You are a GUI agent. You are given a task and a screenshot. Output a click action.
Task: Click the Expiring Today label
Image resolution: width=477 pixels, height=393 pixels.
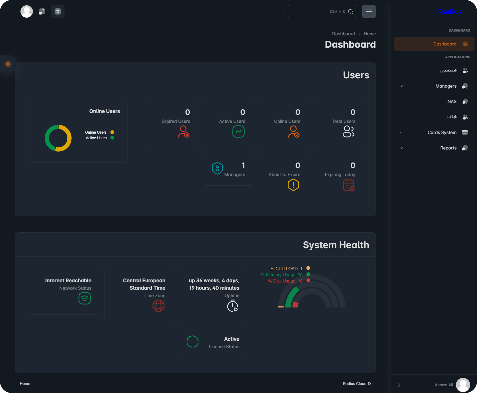point(340,175)
